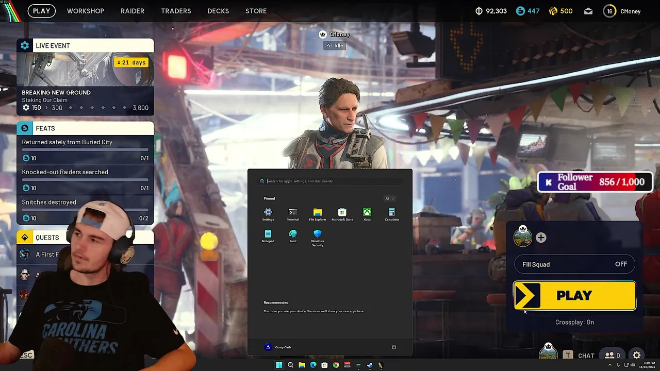Launch Paint from pinned apps
Viewport: 660px width, 371px height.
coord(292,236)
